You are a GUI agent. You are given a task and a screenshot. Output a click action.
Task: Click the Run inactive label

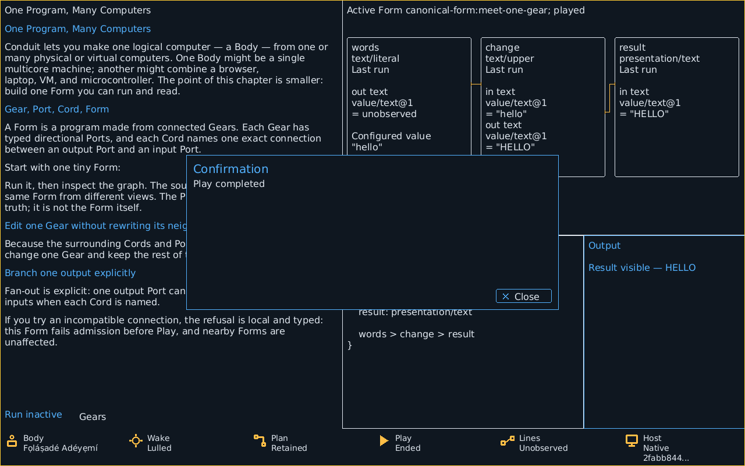pos(33,414)
